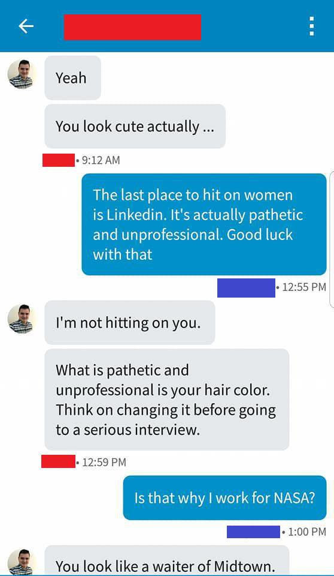
Task: Tap red sender name label near 9:12 AM
Action: [59, 160]
